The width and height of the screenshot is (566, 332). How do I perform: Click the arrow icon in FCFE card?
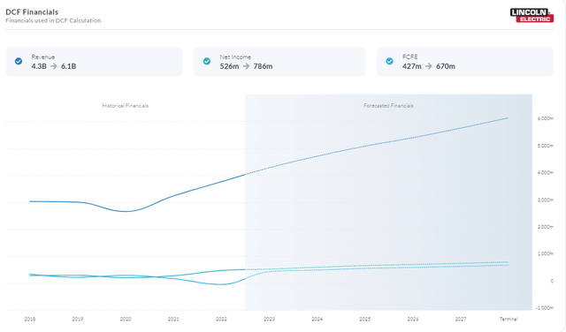(x=428, y=66)
